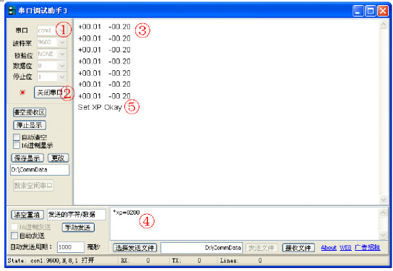Click the 关闭串口 button
Image resolution: width=393 pixels, height=271 pixels.
tap(49, 93)
